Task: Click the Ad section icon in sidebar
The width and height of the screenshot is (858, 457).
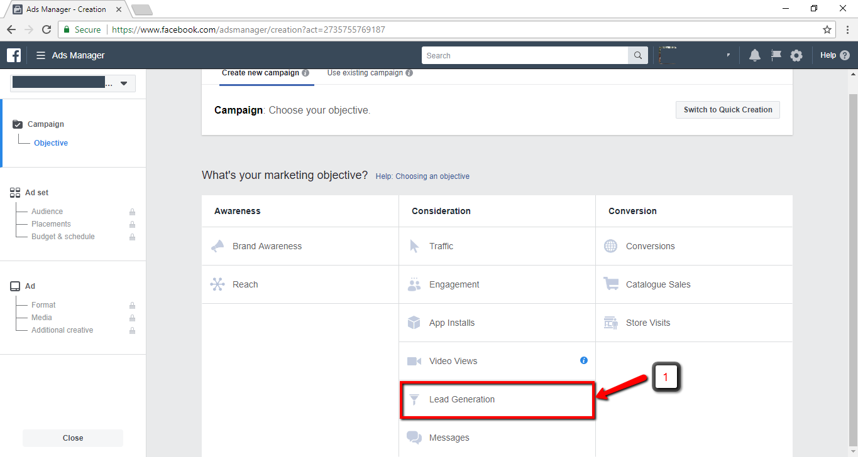Action: tap(15, 286)
